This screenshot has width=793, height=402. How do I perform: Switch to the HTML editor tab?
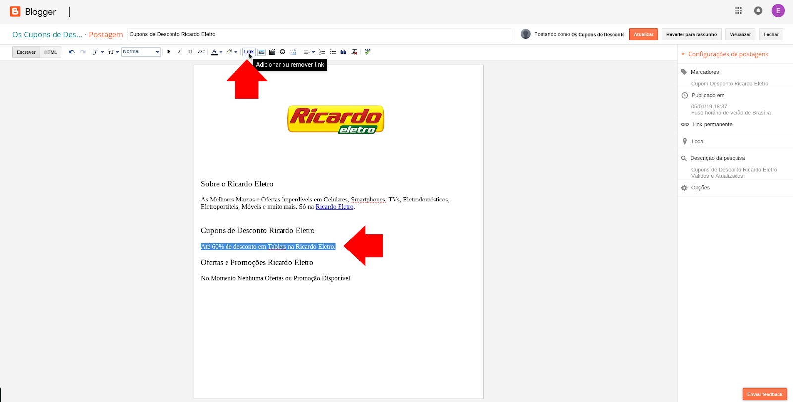click(51, 52)
